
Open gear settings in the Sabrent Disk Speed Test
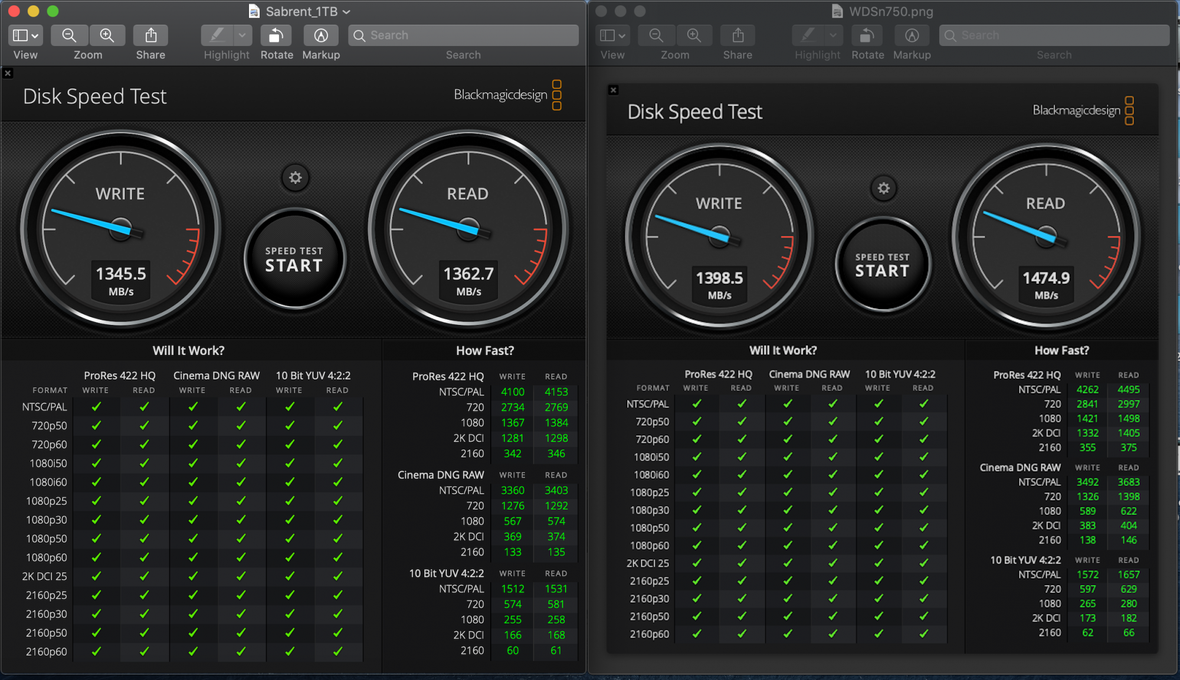(x=295, y=178)
